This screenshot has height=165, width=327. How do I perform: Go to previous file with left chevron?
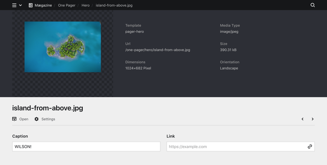[303, 119]
